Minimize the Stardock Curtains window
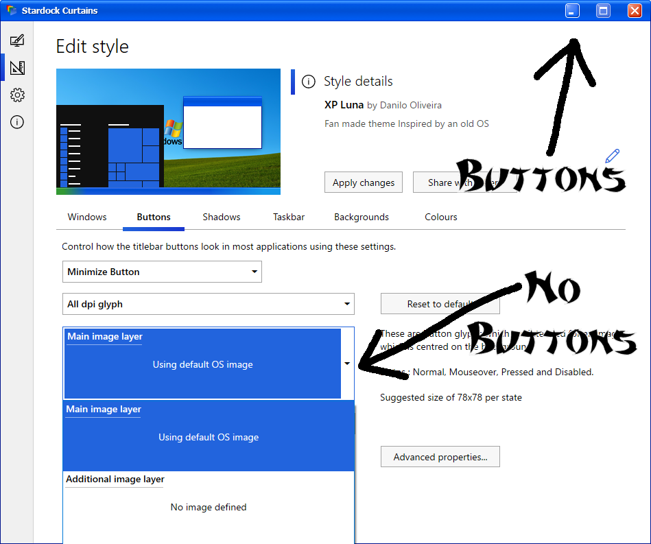The image size is (651, 544). (x=572, y=10)
